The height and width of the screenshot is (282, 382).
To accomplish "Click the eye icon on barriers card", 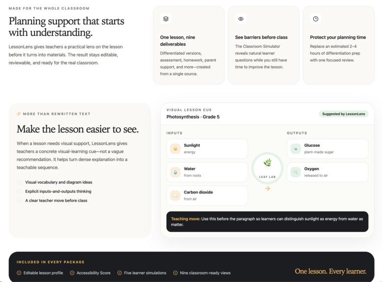I will coord(241,19).
